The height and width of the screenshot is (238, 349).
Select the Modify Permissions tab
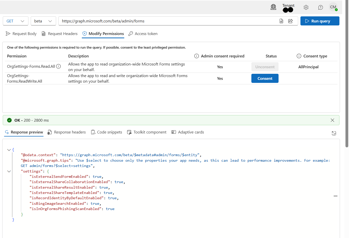point(103,33)
